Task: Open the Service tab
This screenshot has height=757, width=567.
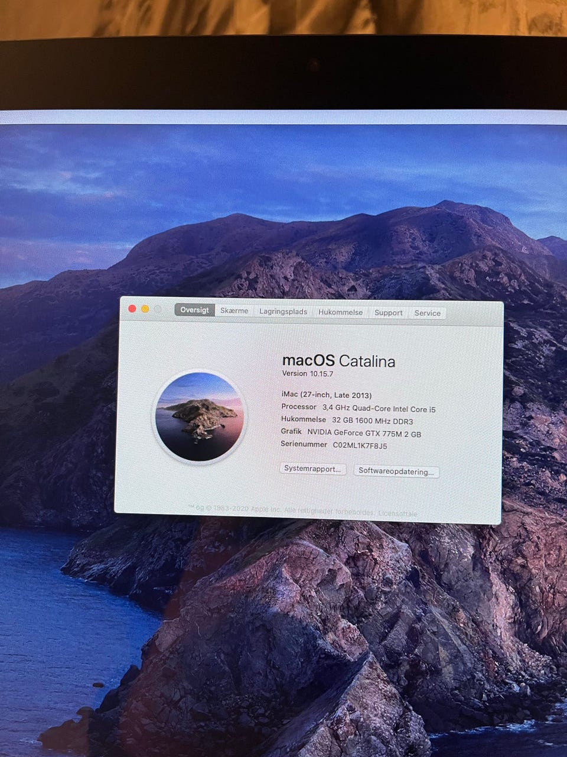Action: 428,313
